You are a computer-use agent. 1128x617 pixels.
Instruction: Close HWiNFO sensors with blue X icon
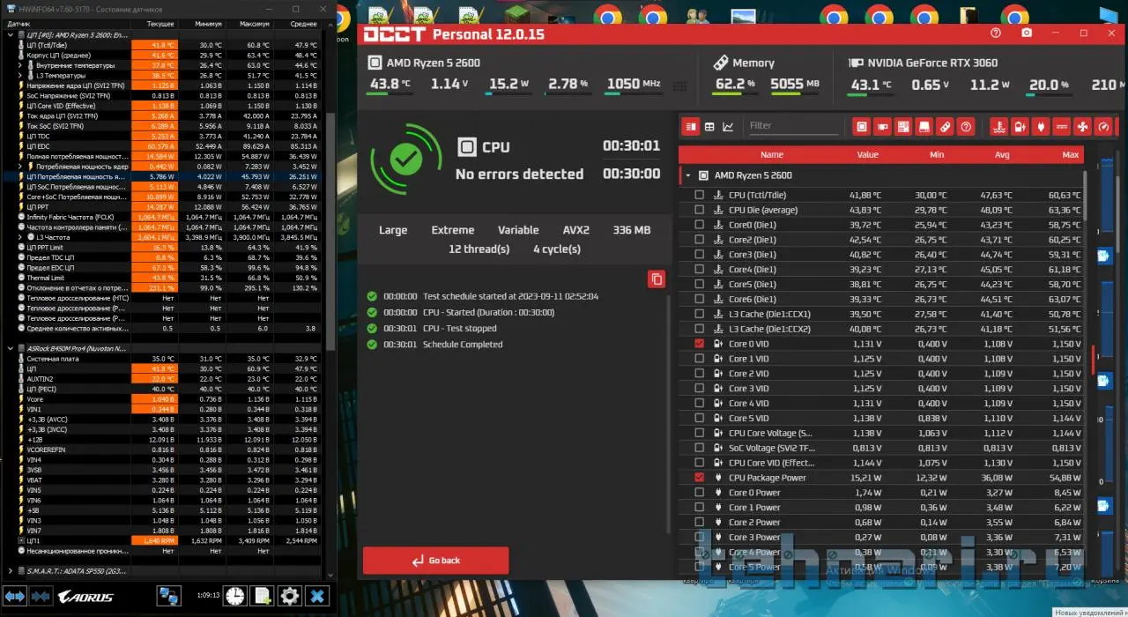(x=318, y=596)
